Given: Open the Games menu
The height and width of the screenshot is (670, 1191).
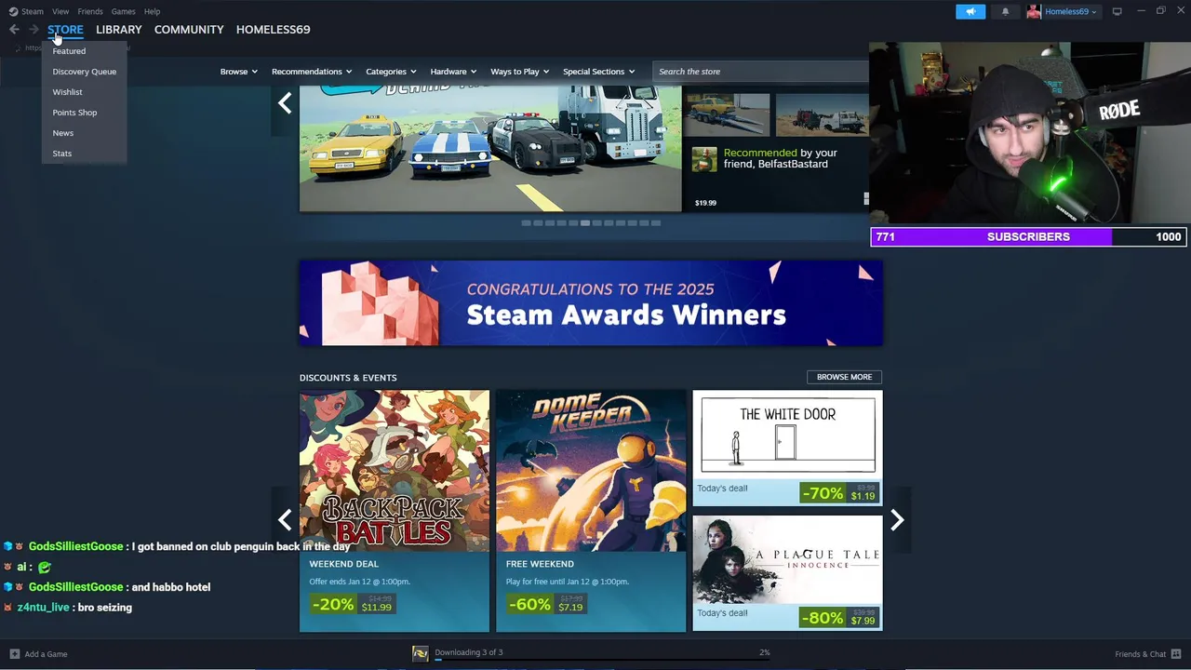Looking at the screenshot, I should click(123, 11).
